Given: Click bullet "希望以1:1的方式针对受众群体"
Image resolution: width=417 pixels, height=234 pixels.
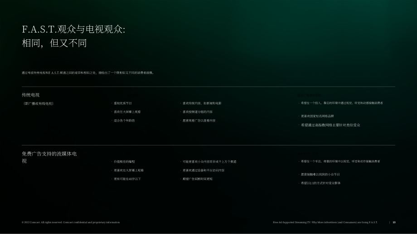Looking at the screenshot, I should [320, 183].
